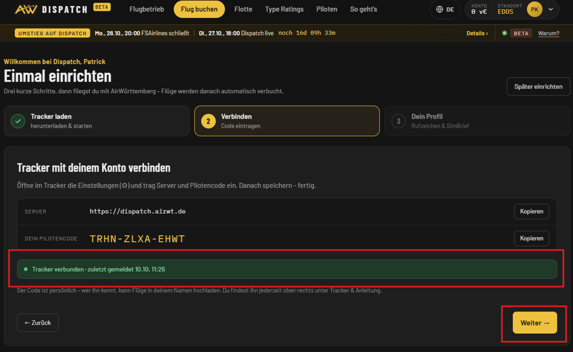The width and height of the screenshot is (573, 352).
Task: Expand the account menu chevron
Action: (x=551, y=9)
